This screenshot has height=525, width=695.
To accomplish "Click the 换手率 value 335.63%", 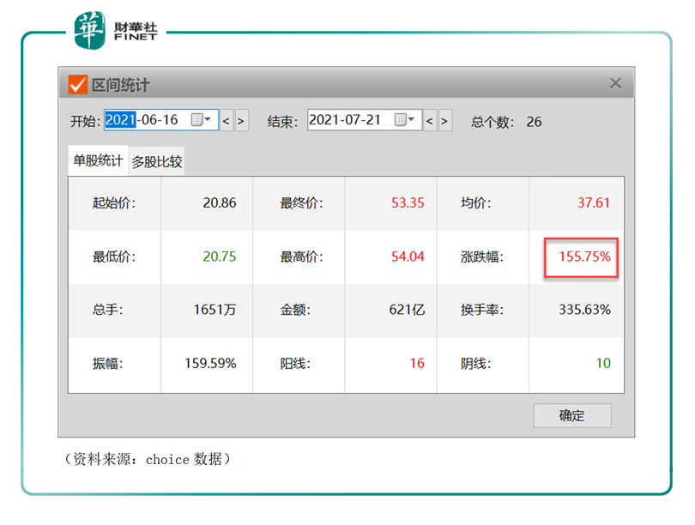I will click(x=583, y=310).
